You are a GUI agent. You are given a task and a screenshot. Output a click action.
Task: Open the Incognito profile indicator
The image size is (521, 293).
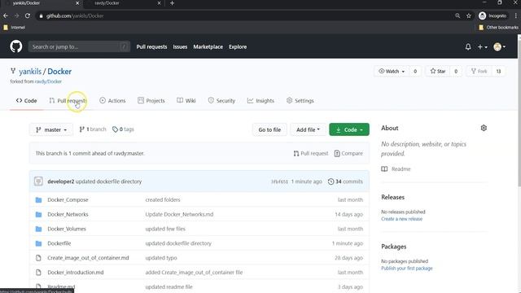point(493,15)
